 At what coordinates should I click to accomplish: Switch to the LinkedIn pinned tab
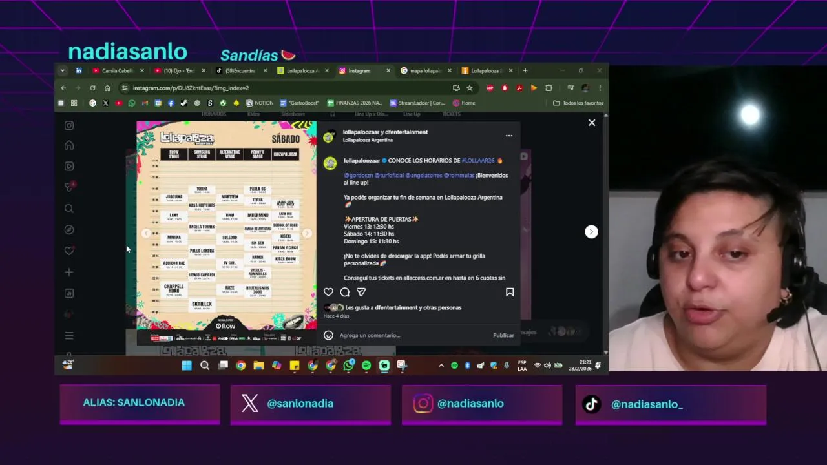point(79,70)
